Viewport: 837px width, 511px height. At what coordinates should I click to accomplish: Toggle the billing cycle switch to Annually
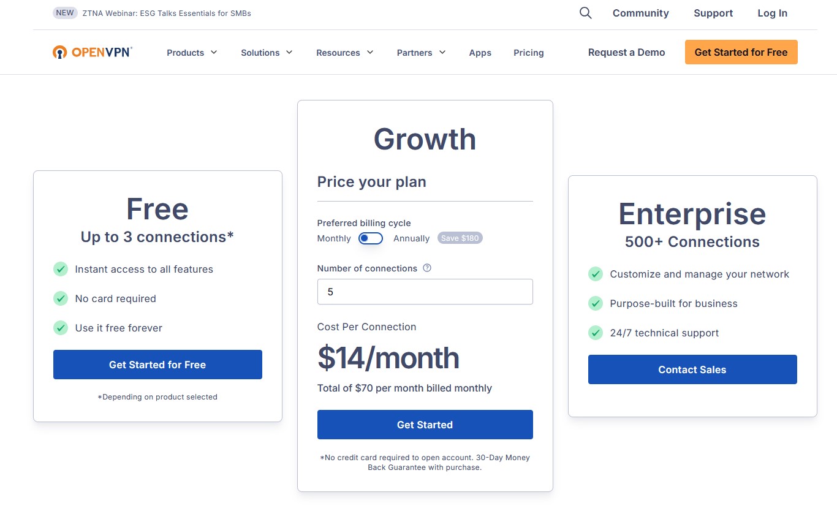pyautogui.click(x=371, y=238)
